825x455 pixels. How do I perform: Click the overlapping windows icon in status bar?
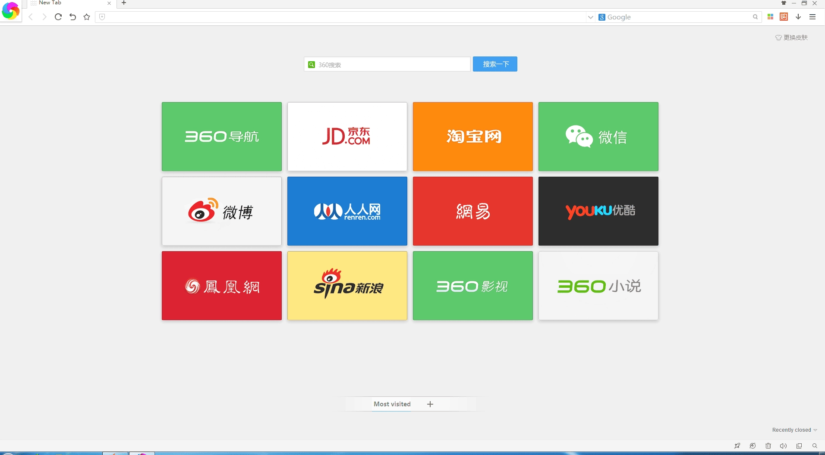[799, 446]
